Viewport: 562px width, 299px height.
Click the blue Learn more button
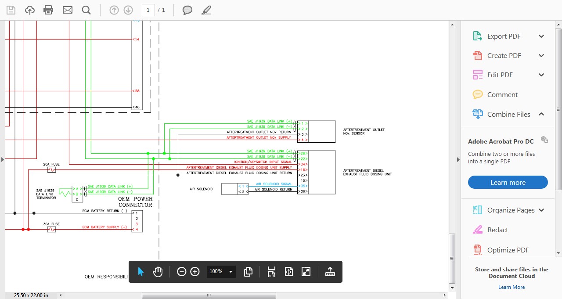click(508, 182)
